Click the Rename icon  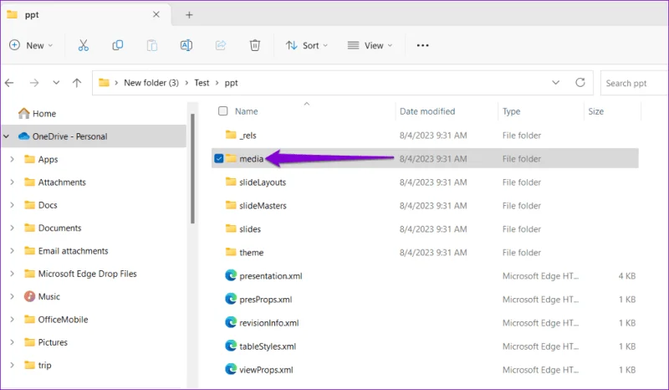(x=186, y=45)
